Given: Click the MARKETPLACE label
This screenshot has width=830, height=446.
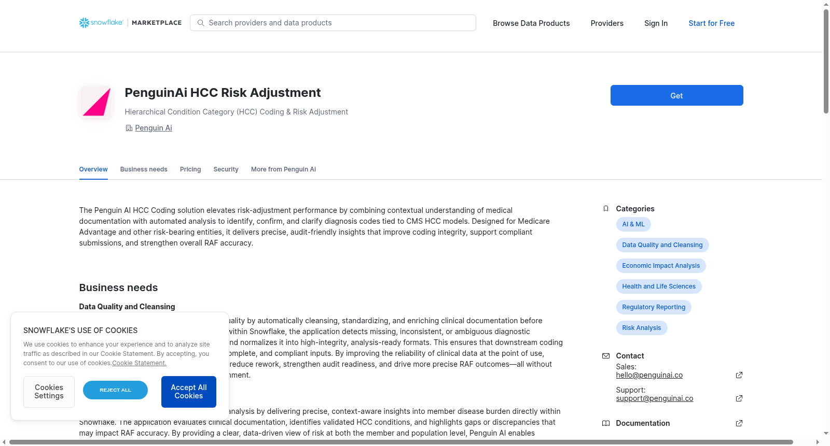Looking at the screenshot, I should tap(157, 23).
